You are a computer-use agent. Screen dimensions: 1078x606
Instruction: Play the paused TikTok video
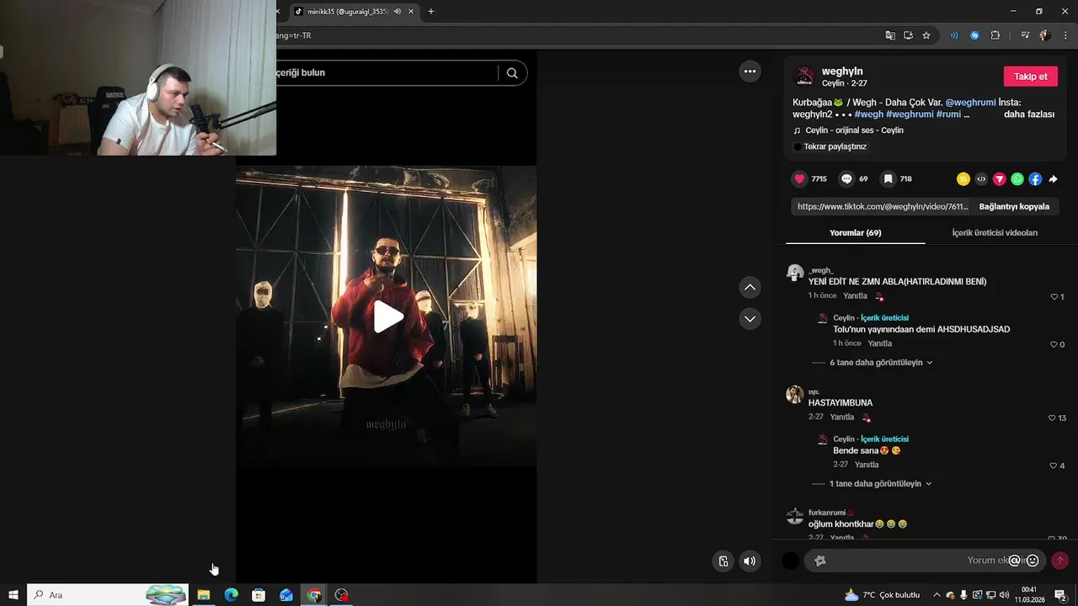point(387,316)
